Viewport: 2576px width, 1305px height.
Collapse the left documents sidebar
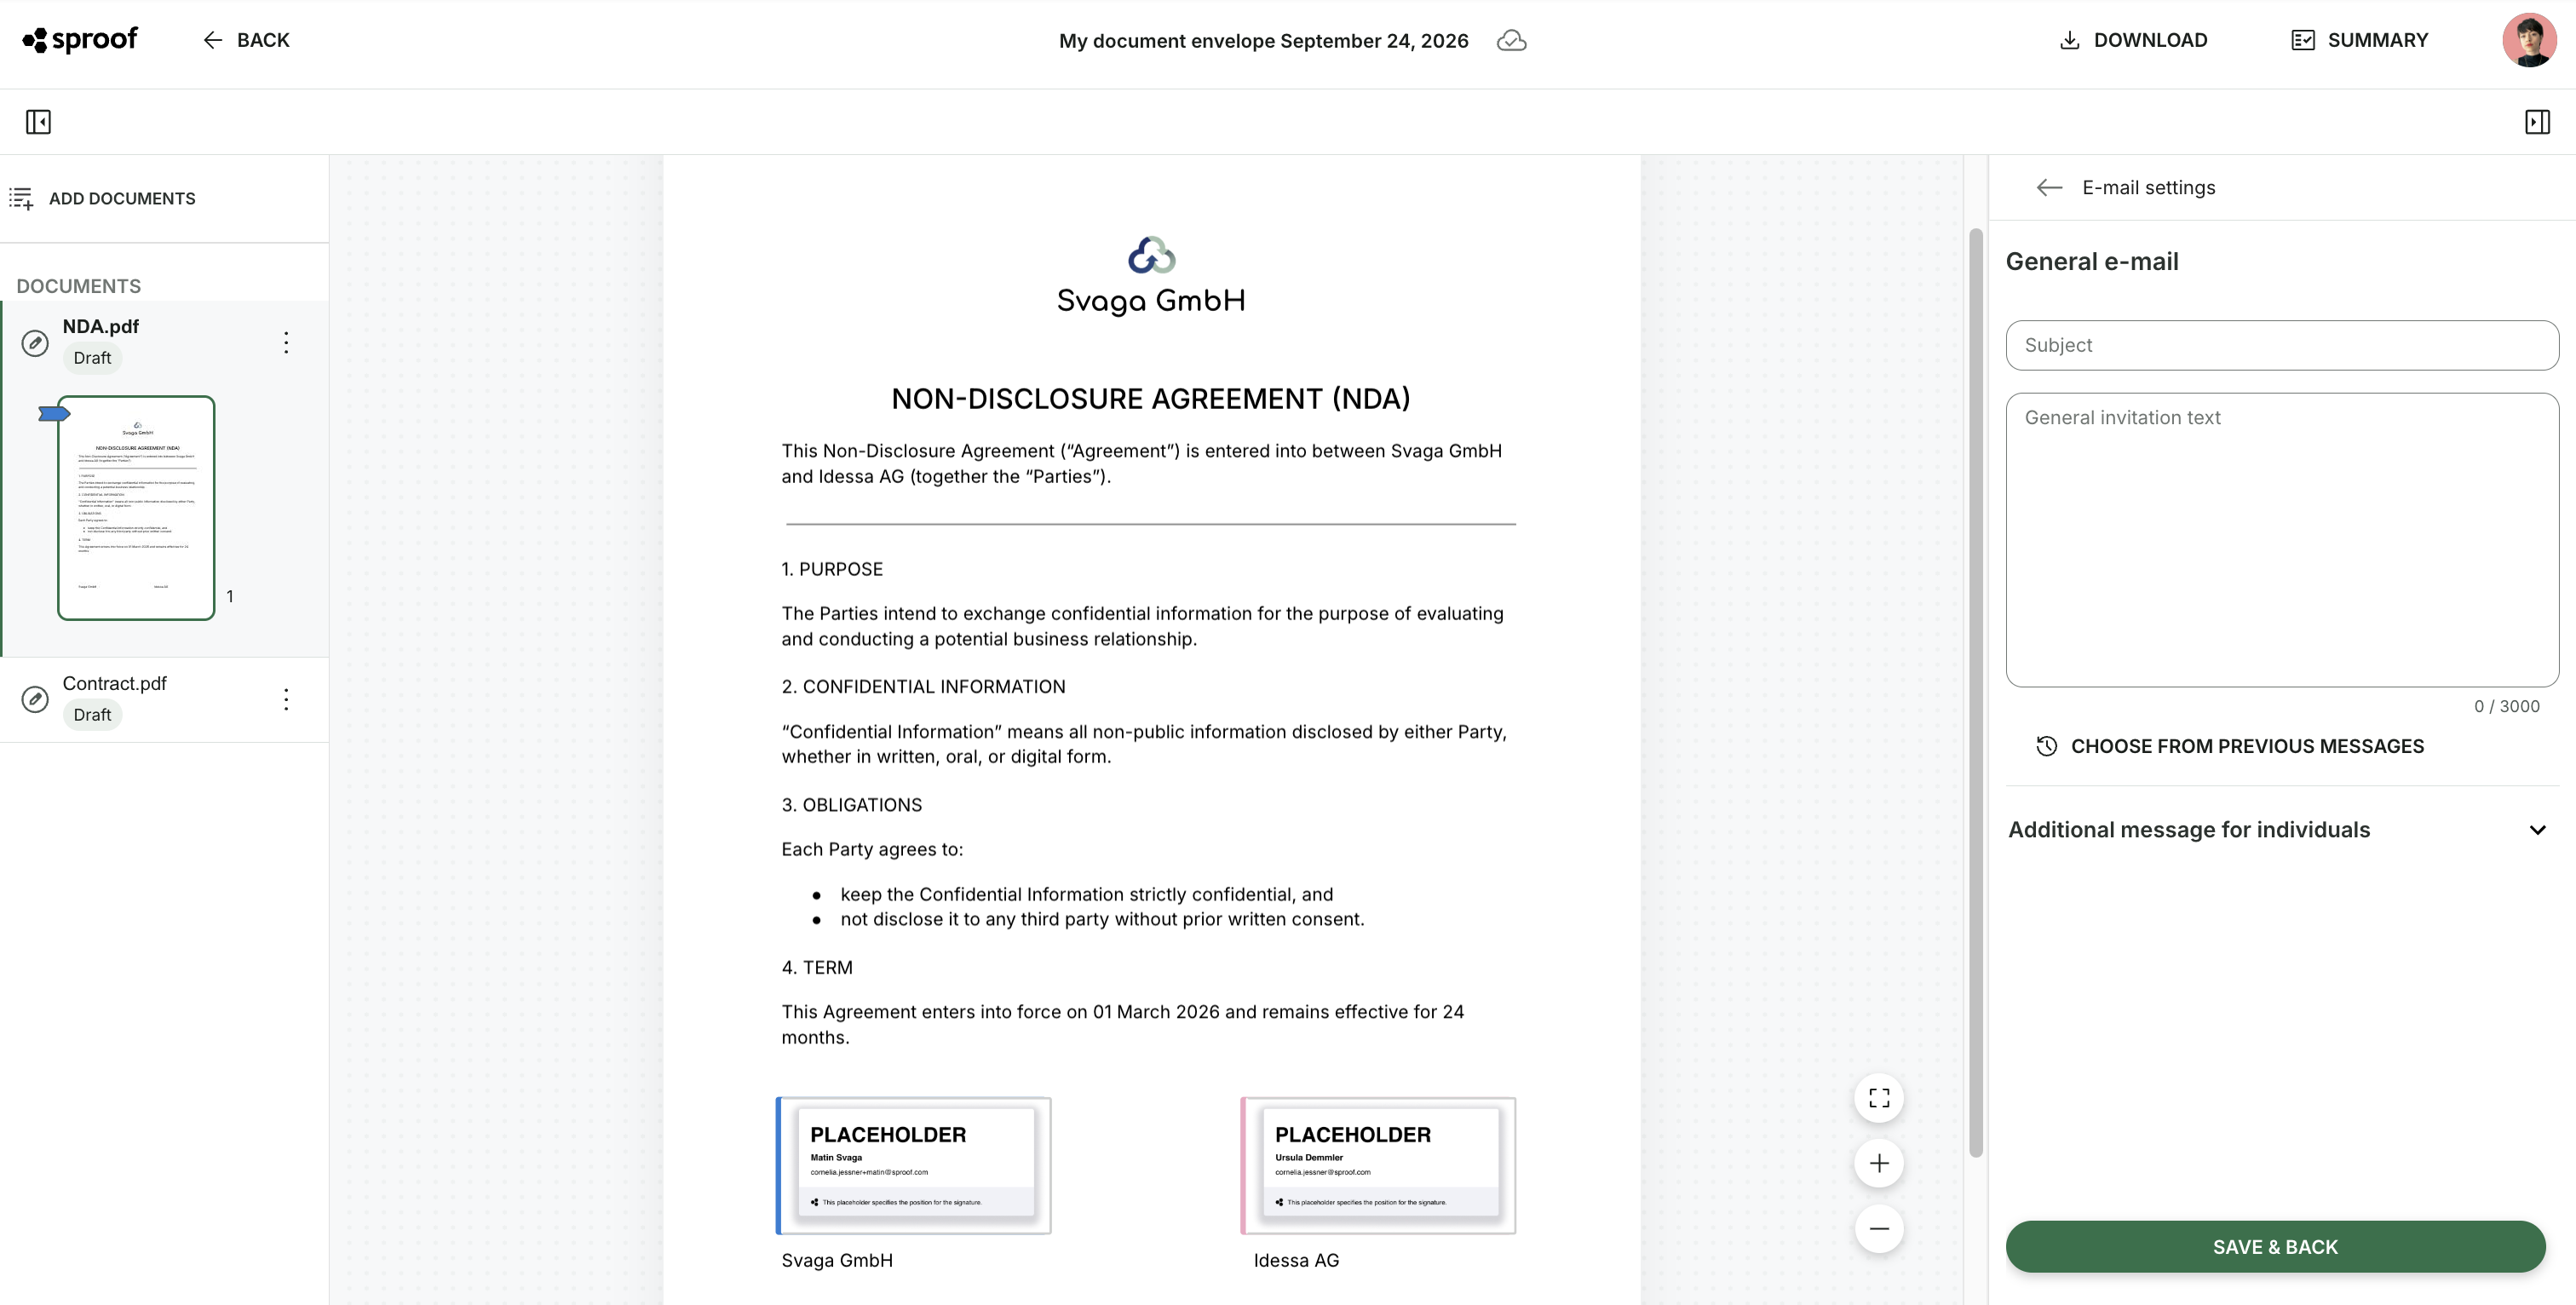tap(38, 122)
